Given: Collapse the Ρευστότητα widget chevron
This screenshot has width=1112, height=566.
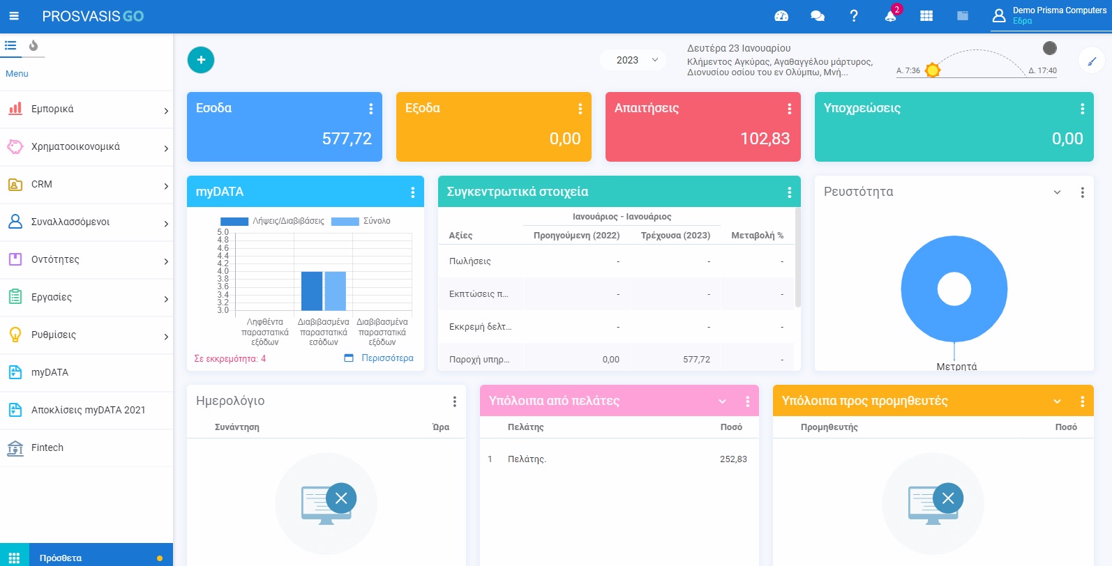Looking at the screenshot, I should (1057, 192).
